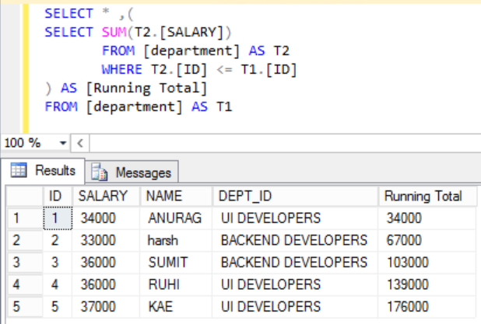481x324 pixels.
Task: Click the name cell ANURAG
Action: pos(176,218)
